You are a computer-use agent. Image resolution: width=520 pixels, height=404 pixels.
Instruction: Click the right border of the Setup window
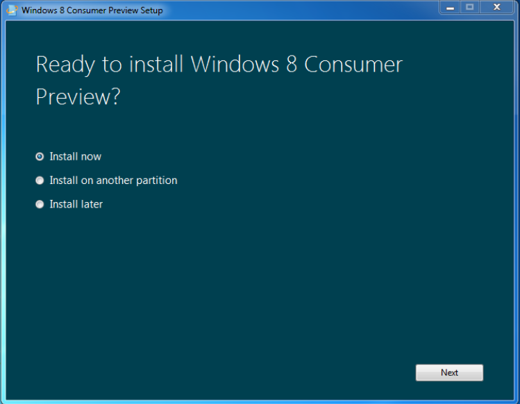517,208
